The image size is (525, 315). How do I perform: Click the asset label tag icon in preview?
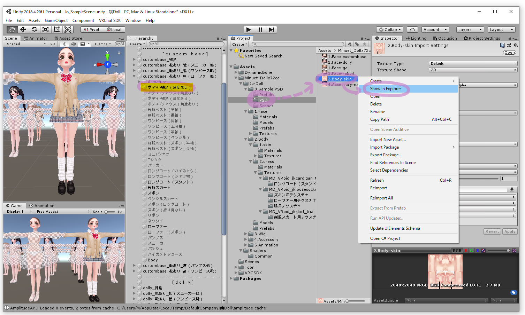(x=513, y=292)
